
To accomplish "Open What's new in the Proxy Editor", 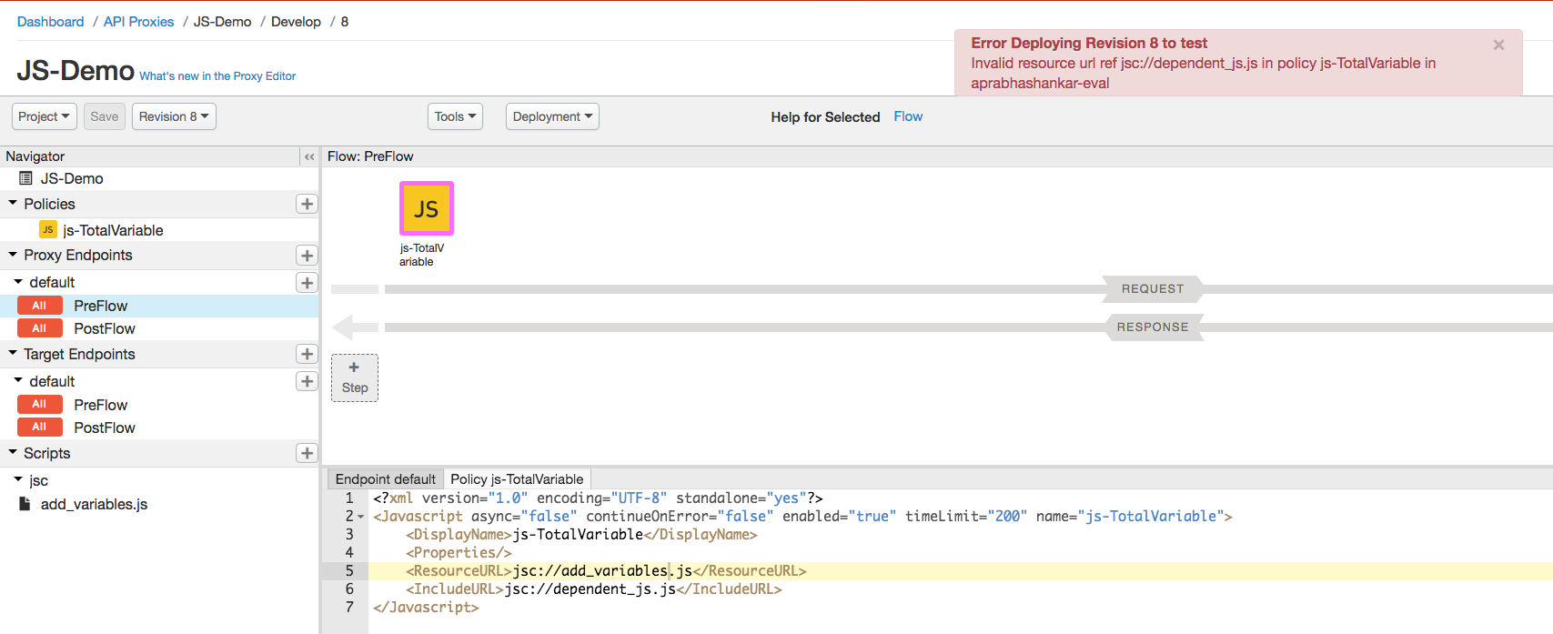I will [x=217, y=76].
